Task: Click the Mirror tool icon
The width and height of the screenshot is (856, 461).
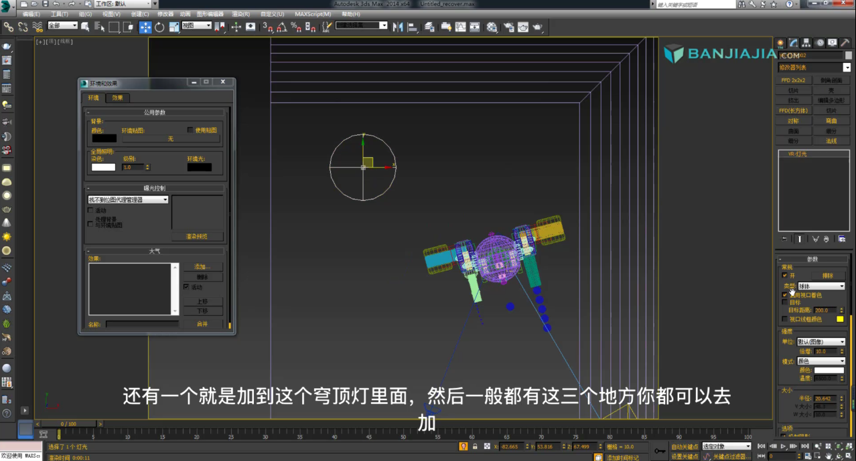Action: pos(398,27)
